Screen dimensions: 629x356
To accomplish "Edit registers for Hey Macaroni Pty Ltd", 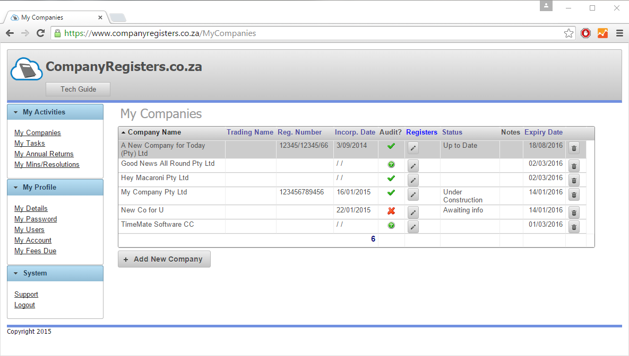I will point(413,180).
